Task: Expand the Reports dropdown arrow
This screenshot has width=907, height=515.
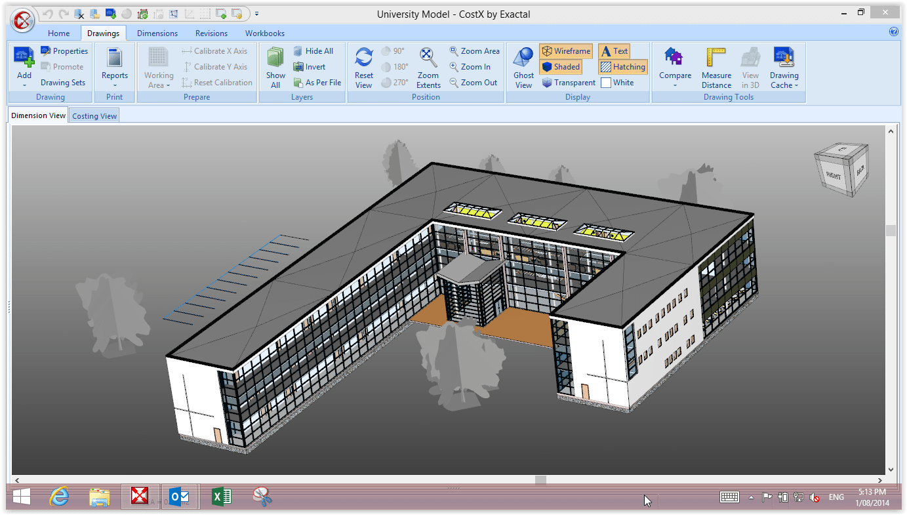Action: (x=115, y=85)
